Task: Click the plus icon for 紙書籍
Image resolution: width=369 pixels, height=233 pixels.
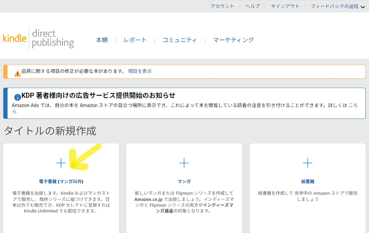Action: coord(307,163)
